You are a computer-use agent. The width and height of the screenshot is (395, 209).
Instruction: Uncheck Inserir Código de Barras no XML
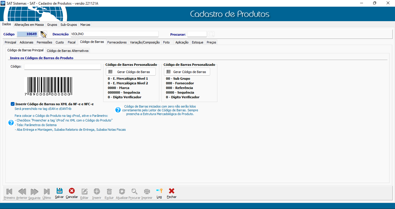[12, 104]
